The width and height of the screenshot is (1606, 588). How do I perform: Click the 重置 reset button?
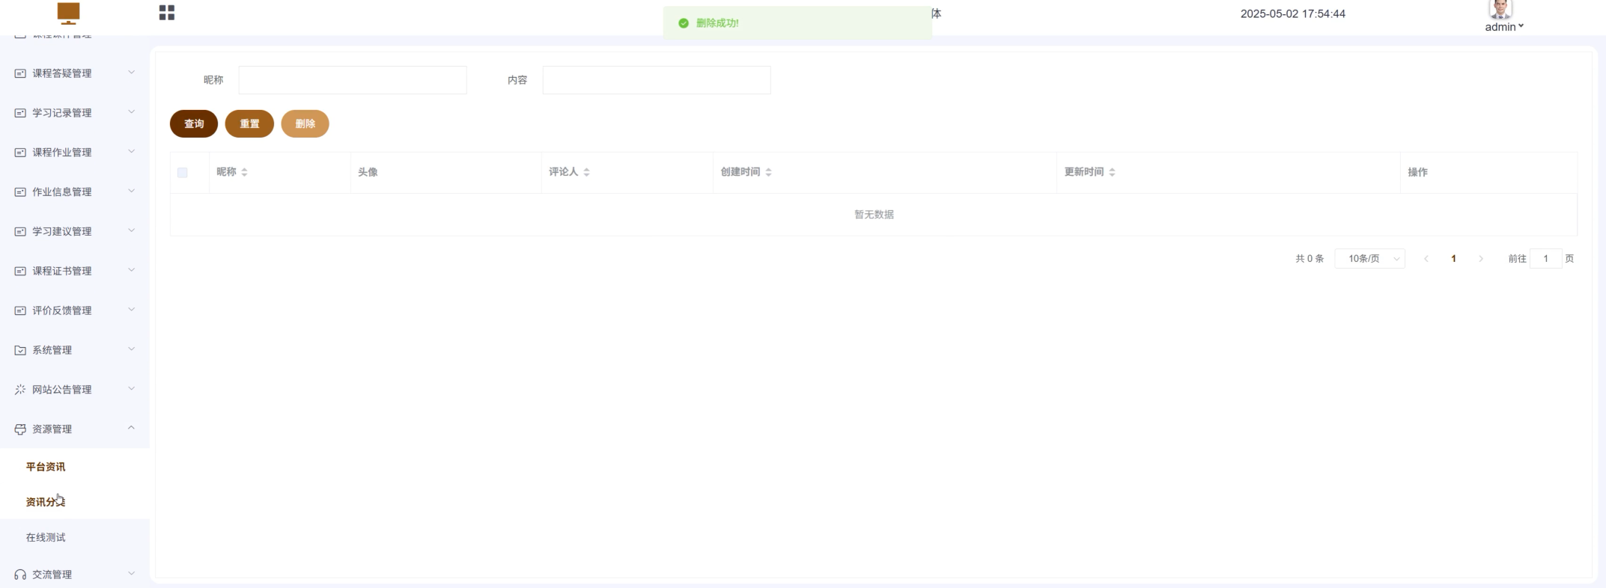[x=249, y=124]
